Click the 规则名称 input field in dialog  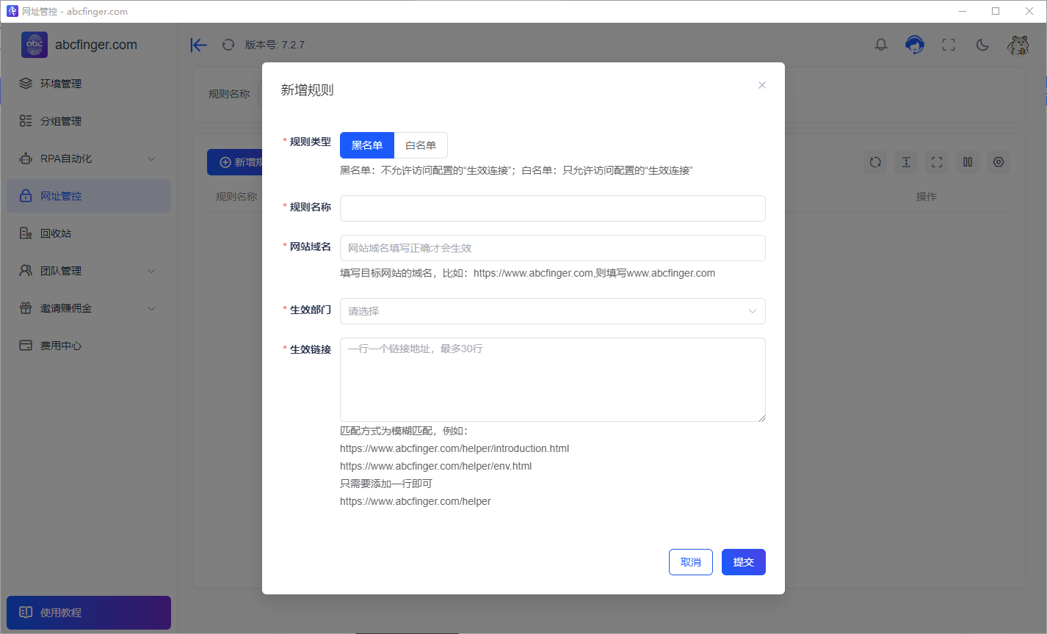[x=552, y=208]
